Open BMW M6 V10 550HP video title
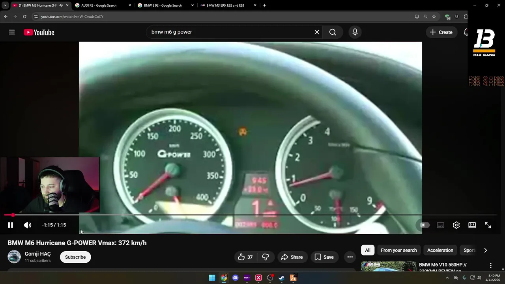 (443, 266)
